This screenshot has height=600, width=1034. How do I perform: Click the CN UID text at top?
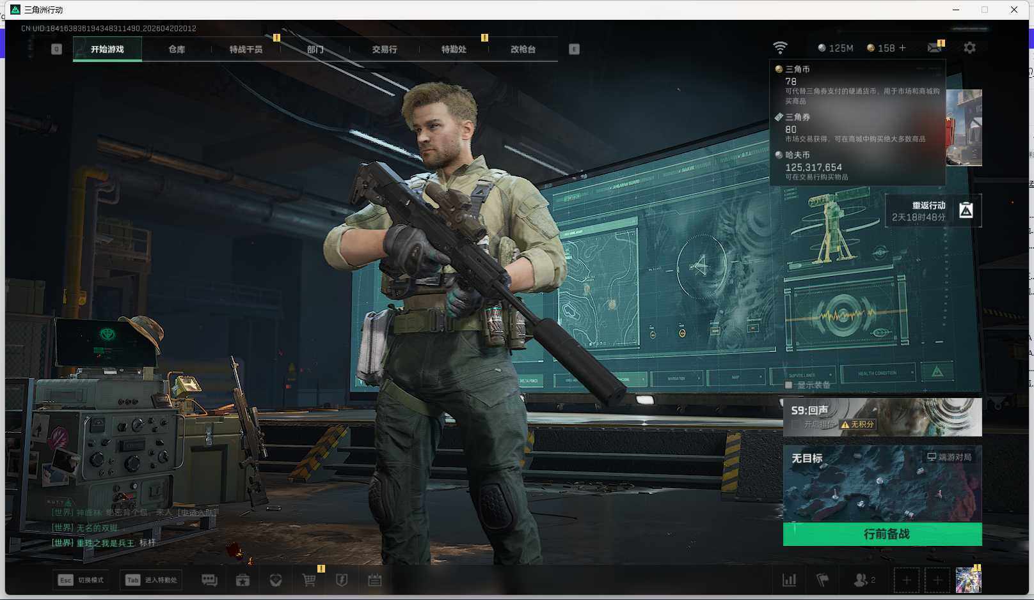(109, 28)
